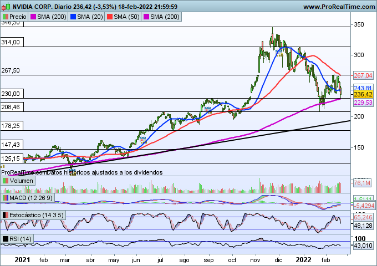Click the Estocástico (14 3 5) label
The image size is (377, 266).
coord(37,215)
